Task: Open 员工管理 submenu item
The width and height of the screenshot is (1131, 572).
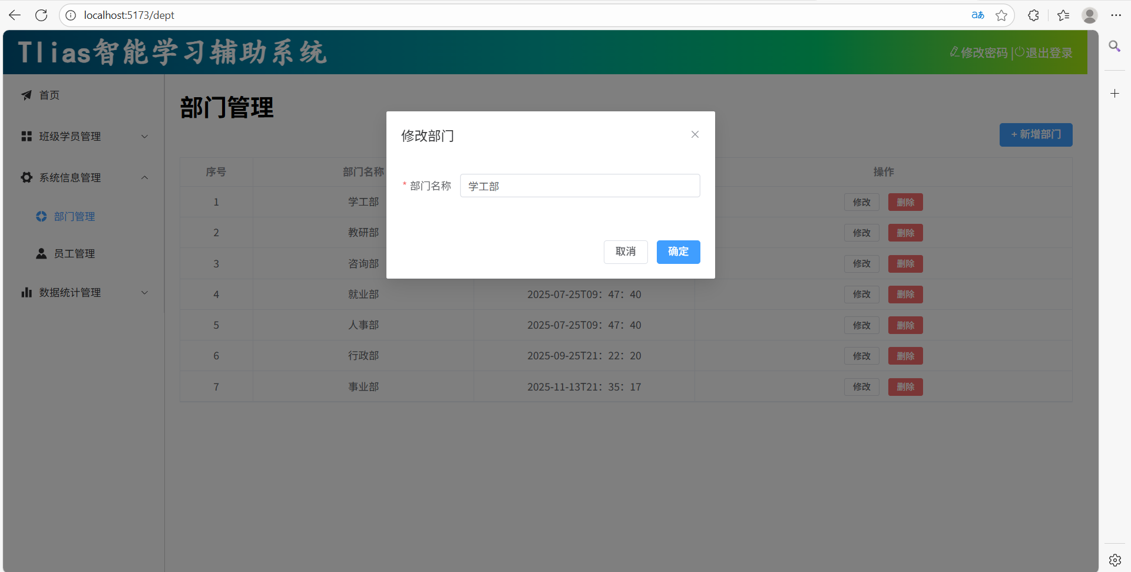Action: (83, 253)
